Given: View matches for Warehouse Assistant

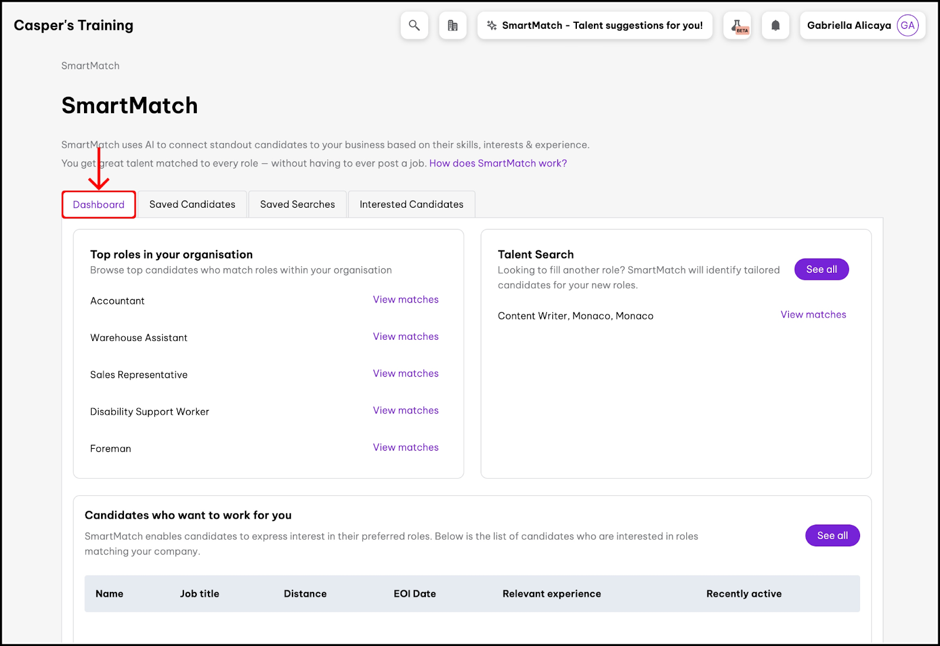Looking at the screenshot, I should coord(405,336).
